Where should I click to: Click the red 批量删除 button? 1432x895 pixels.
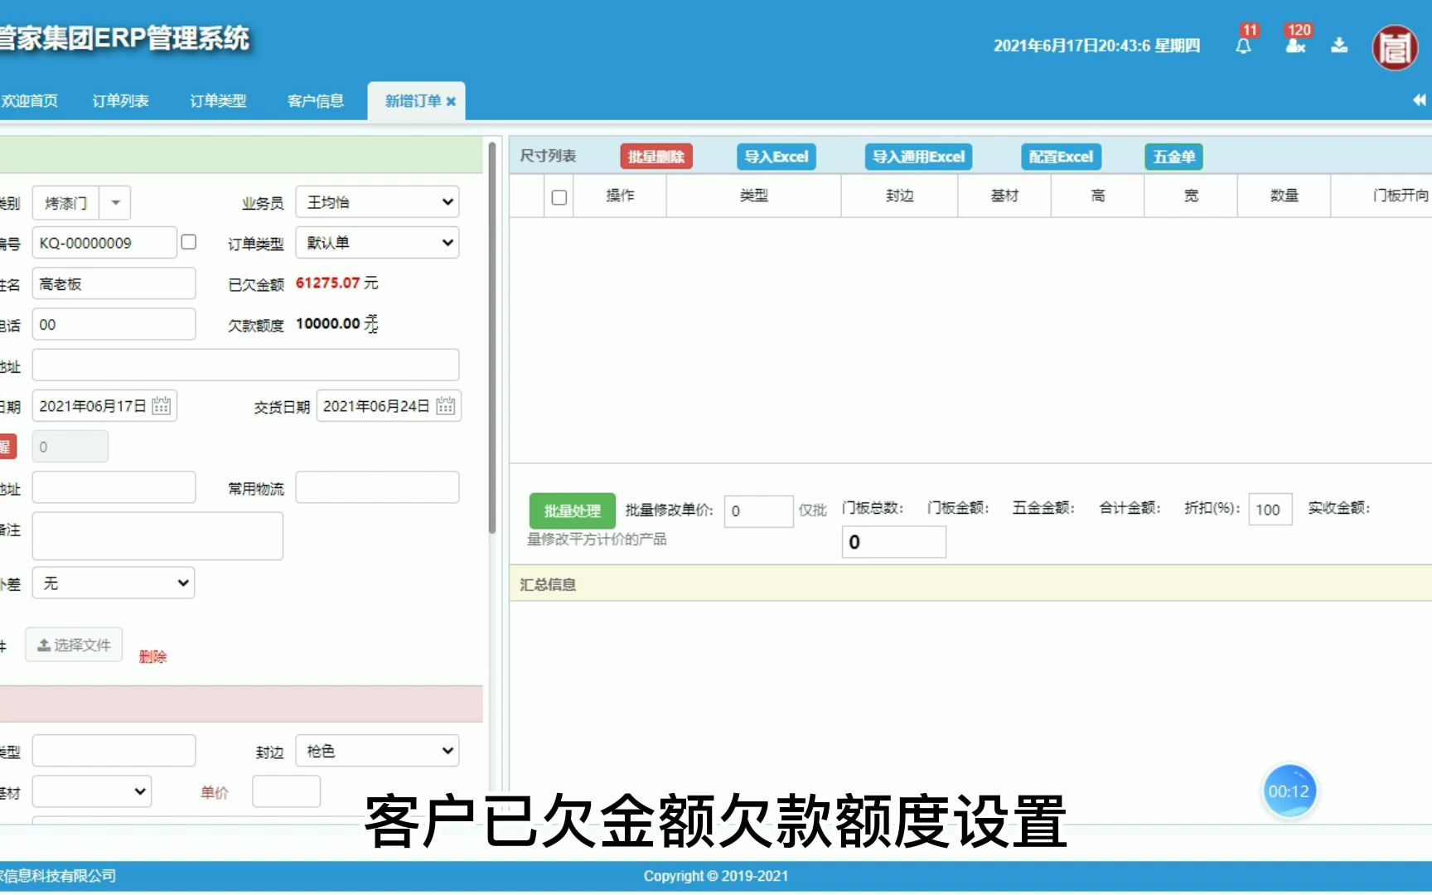(x=656, y=156)
